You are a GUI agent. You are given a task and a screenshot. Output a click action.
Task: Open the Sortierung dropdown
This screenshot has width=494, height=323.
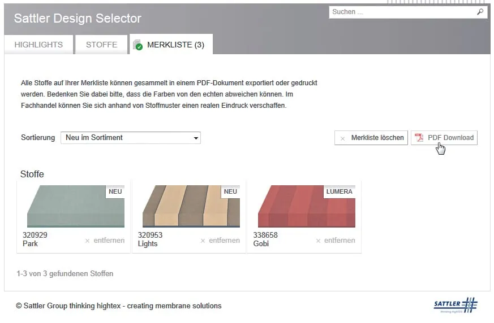[130, 138]
